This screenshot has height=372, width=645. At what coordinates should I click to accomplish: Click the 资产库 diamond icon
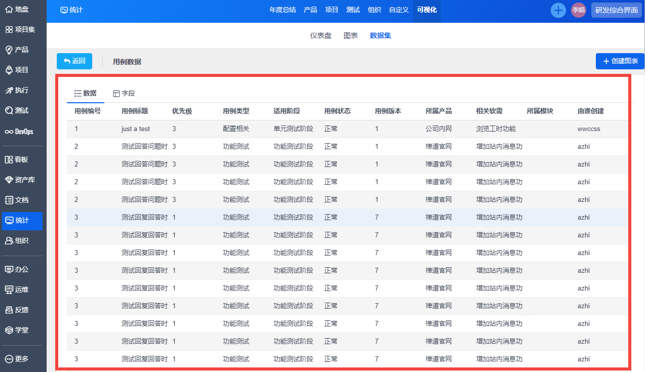click(x=9, y=180)
